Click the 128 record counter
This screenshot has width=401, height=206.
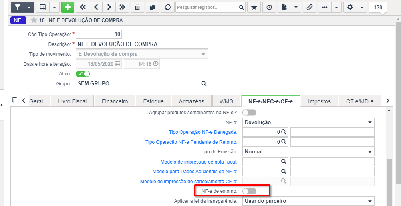[378, 8]
